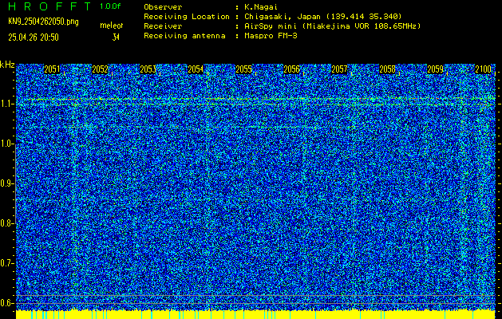
Task: Click the HROFFT program title
Action: [49, 6]
